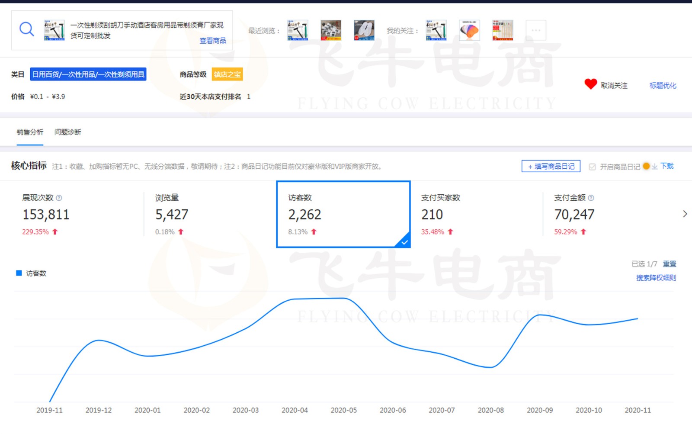The height and width of the screenshot is (434, 692).
Task: Click the 填写商品日记 button
Action: pyautogui.click(x=551, y=166)
